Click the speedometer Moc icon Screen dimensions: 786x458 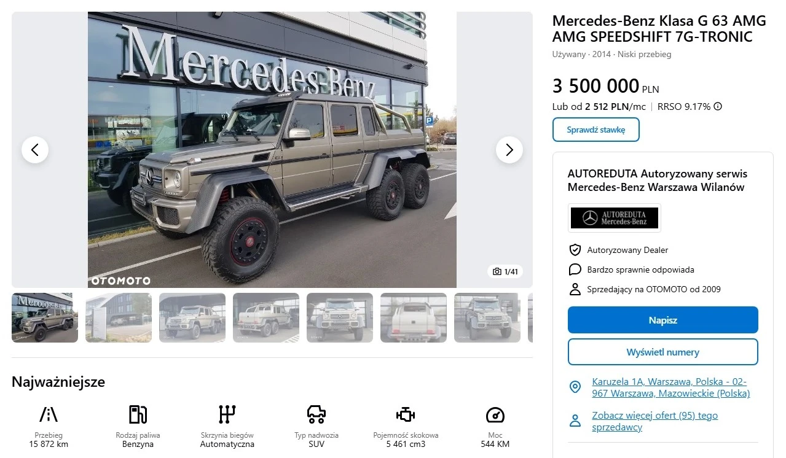(x=495, y=415)
